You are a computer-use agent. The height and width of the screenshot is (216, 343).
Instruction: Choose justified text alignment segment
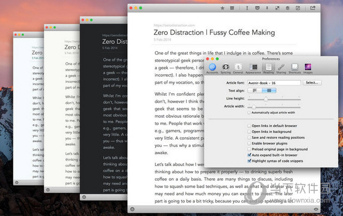pos(269,90)
